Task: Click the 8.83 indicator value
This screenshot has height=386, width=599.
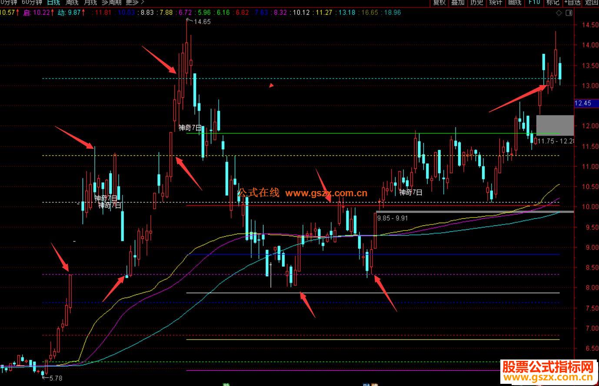Action: coord(146,13)
